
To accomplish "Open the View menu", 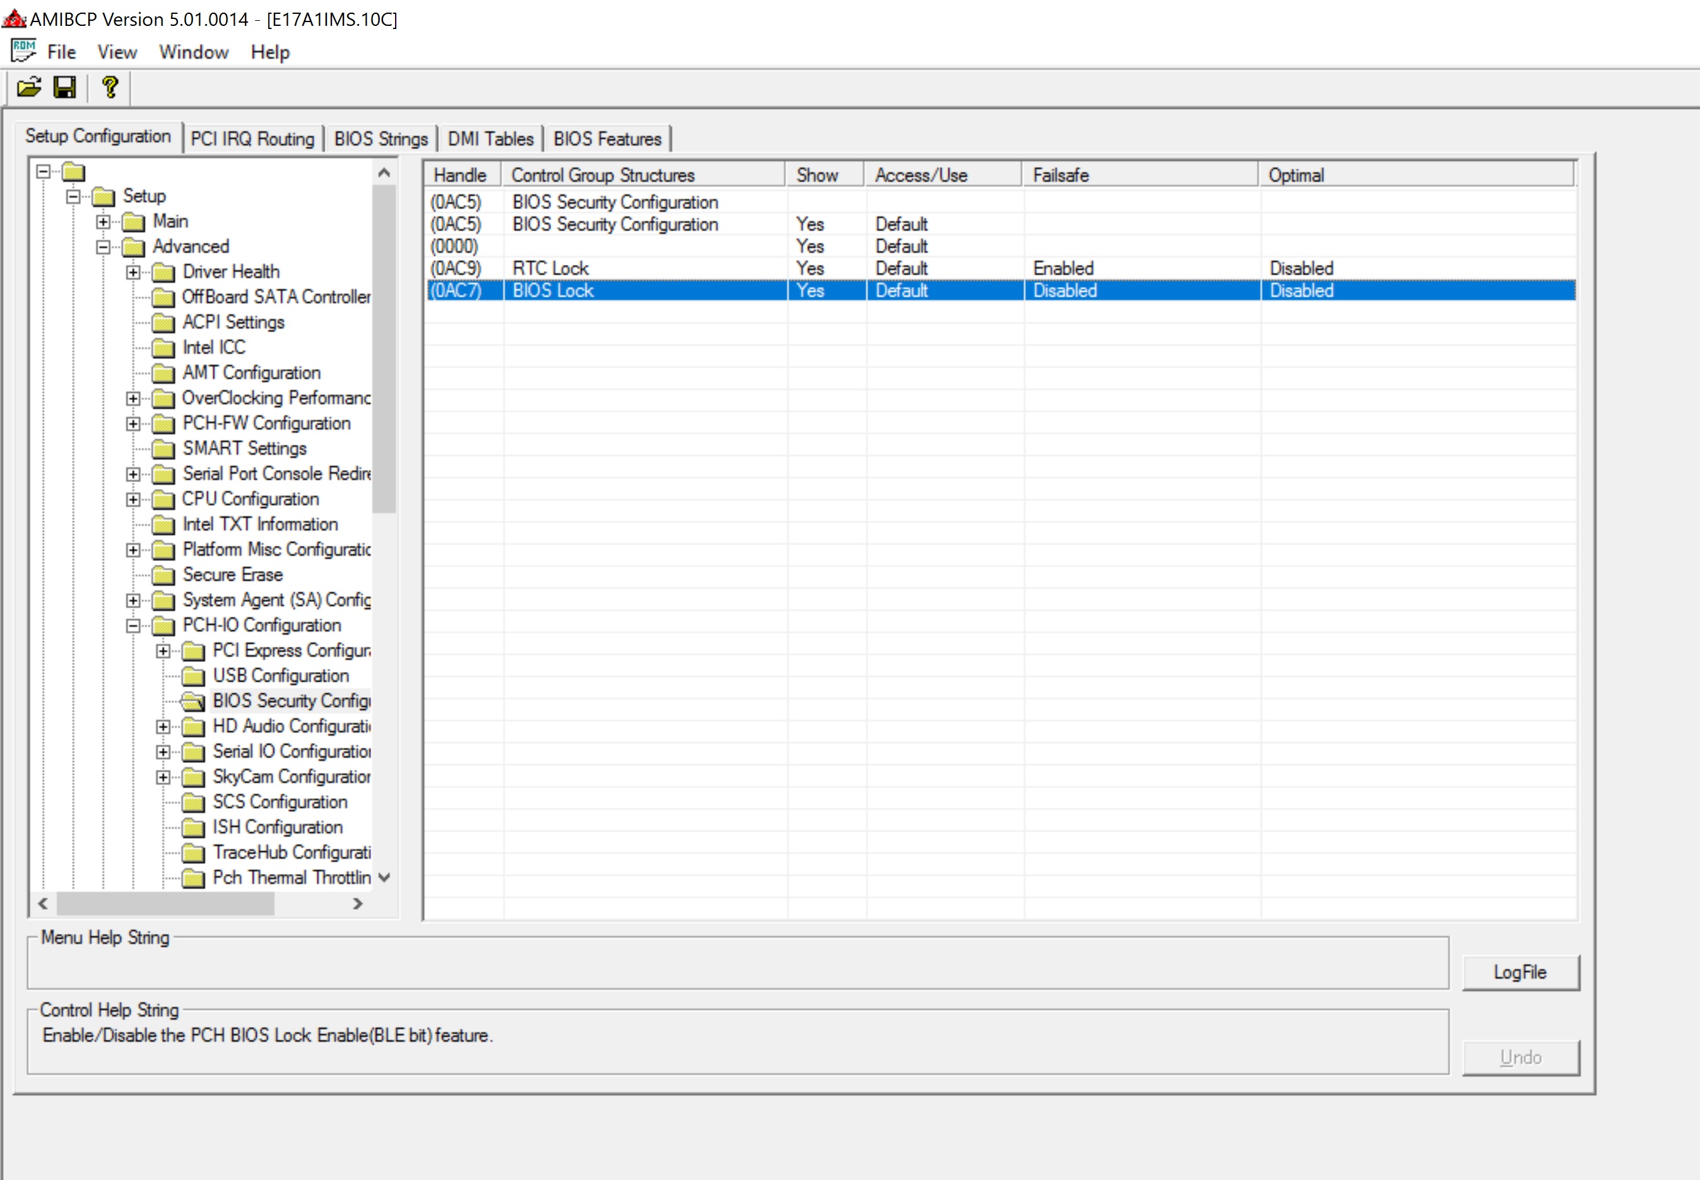I will point(117,52).
